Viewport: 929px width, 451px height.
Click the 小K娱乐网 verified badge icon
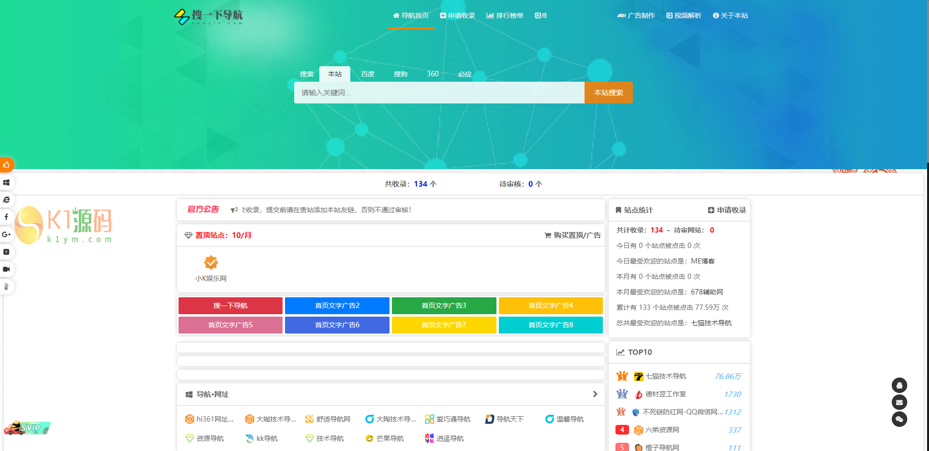(211, 262)
